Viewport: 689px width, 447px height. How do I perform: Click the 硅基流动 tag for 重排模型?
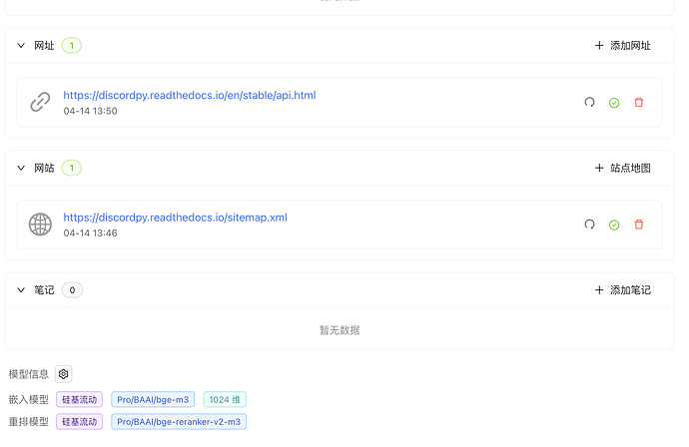coord(79,421)
